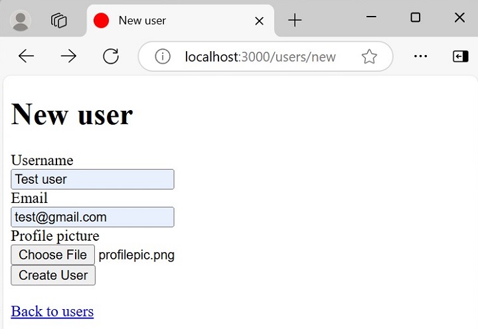Viewport: 478px width, 329px height.
Task: Toggle the browser sidebar panel
Action: point(460,56)
